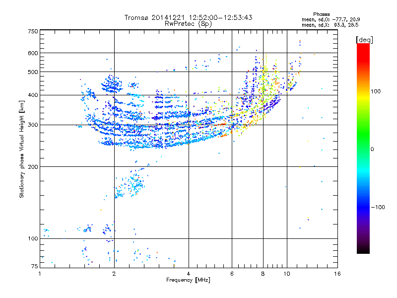Click the x-axis tick label '4'
The height and width of the screenshot is (298, 397).
coord(189,274)
